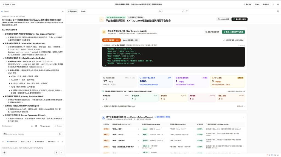
Task: Click inside the KKTIX JSON code editor
Action: pos(173,57)
